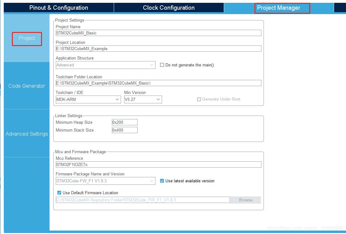Click the Minimum Stack Size field
The width and height of the screenshot is (346, 234).
tap(125, 130)
